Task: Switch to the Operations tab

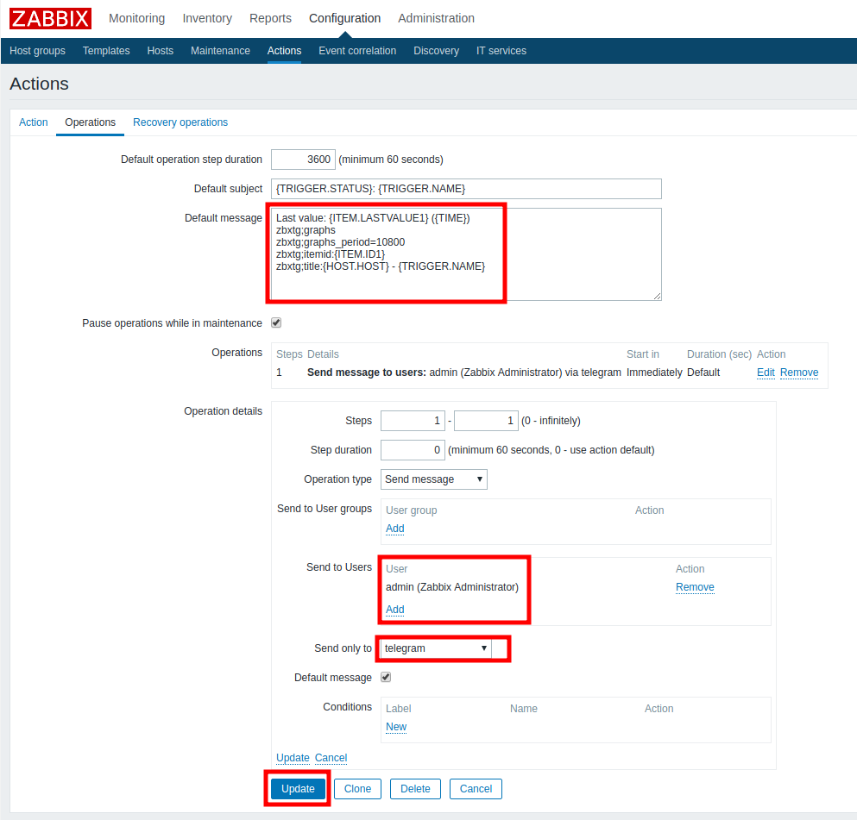Action: [90, 122]
